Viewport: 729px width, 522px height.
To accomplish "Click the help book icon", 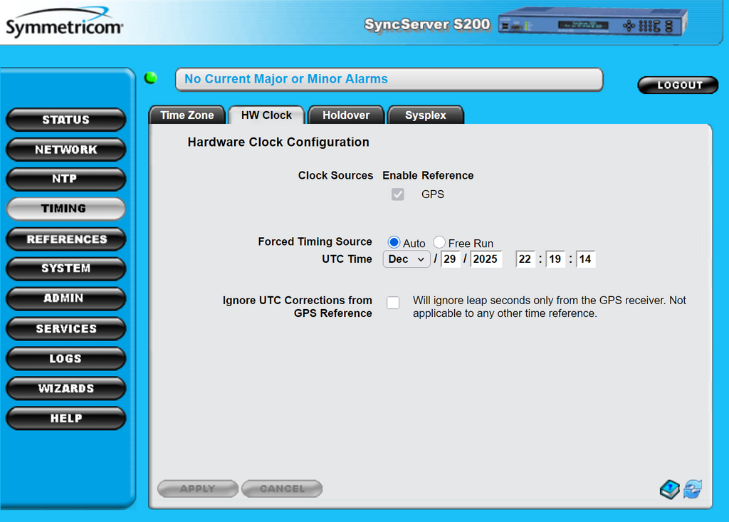I will coord(669,489).
